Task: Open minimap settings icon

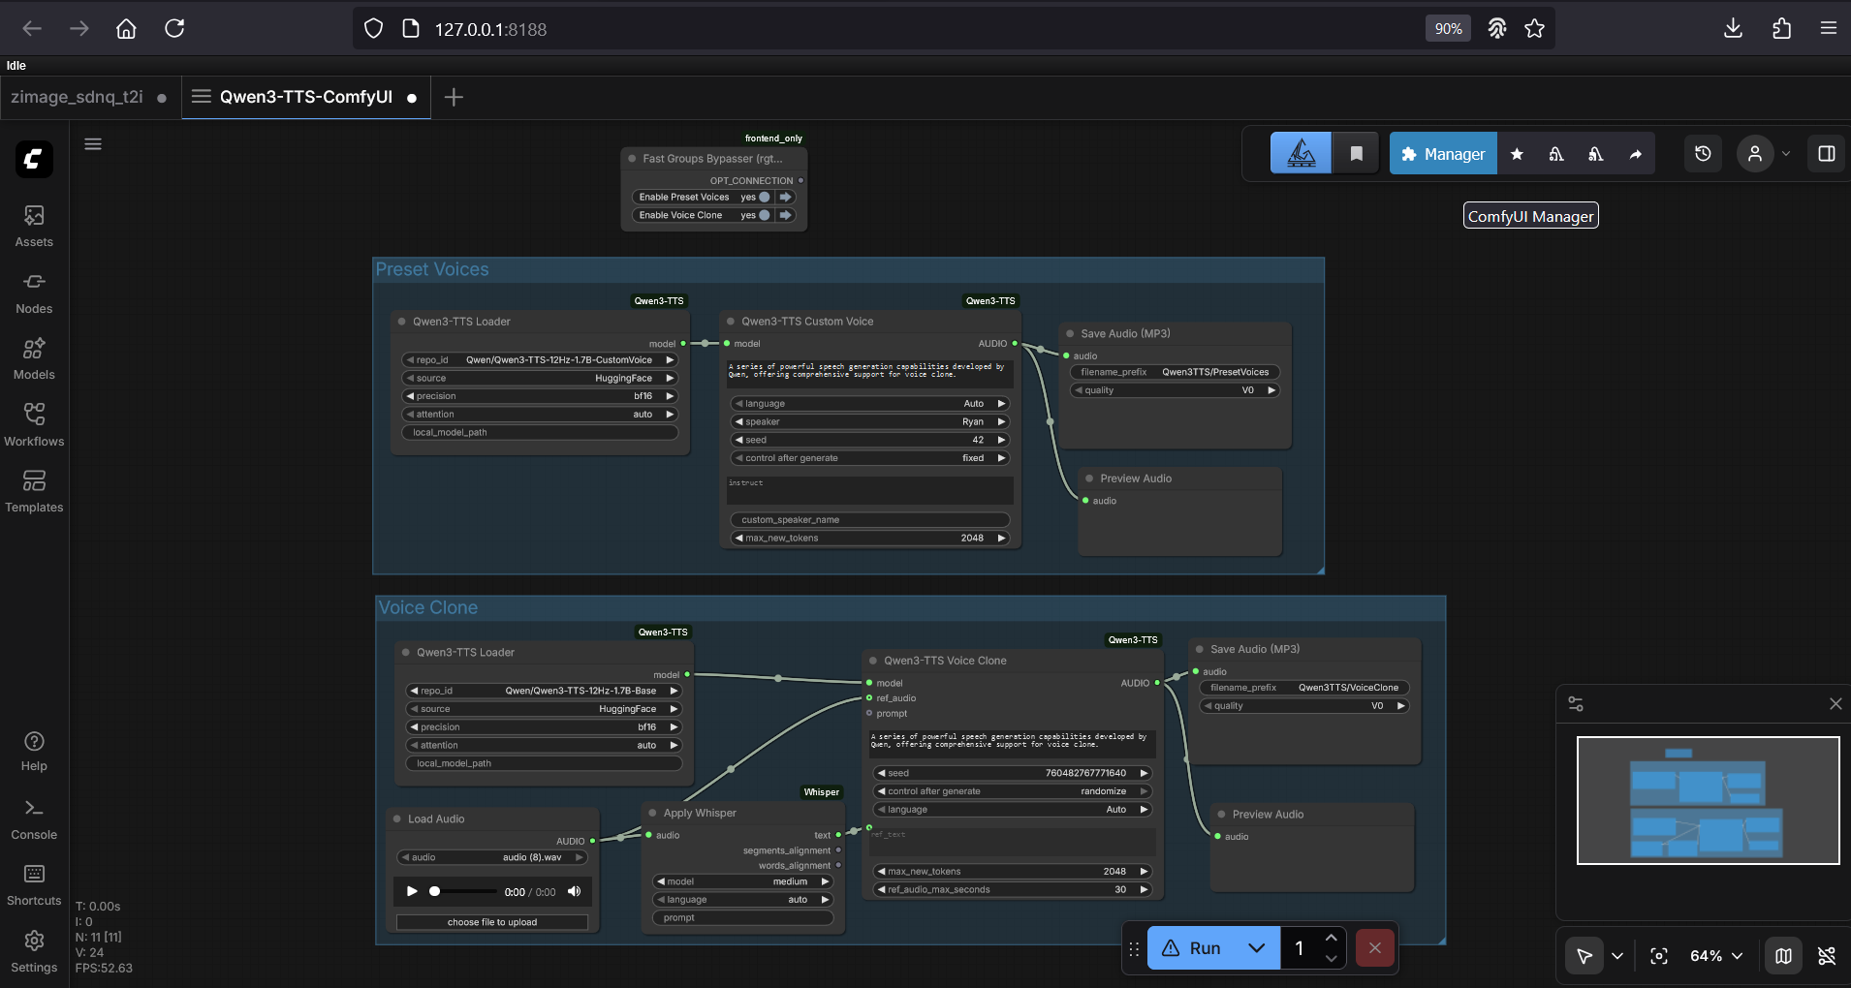Action: [x=1576, y=704]
